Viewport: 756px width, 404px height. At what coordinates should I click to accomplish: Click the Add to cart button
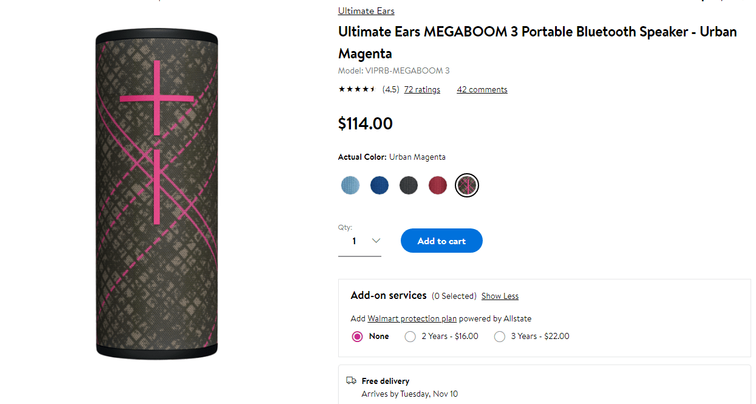click(441, 241)
